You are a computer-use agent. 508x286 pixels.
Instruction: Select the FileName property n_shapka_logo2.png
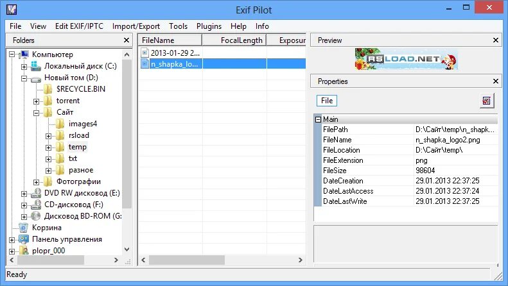pyautogui.click(x=448, y=140)
